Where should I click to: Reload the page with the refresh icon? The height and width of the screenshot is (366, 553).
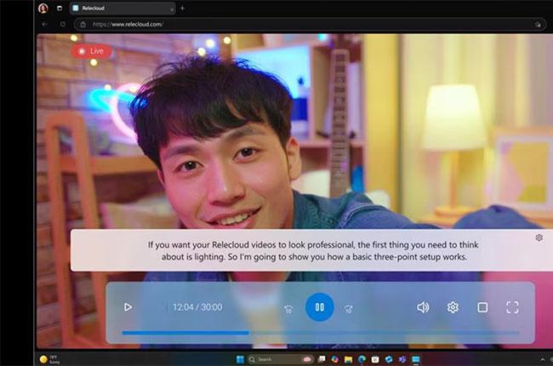[63, 25]
